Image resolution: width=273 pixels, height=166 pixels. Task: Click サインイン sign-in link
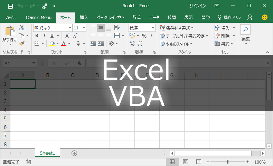(198, 6)
